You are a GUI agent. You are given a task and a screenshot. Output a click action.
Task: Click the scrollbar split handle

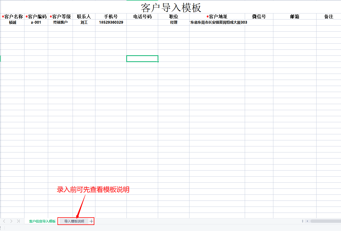[302, 221]
